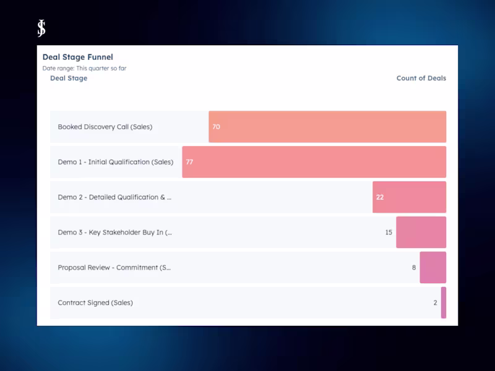
Task: Click the count value 2 for Contract Signed
Action: click(x=435, y=303)
